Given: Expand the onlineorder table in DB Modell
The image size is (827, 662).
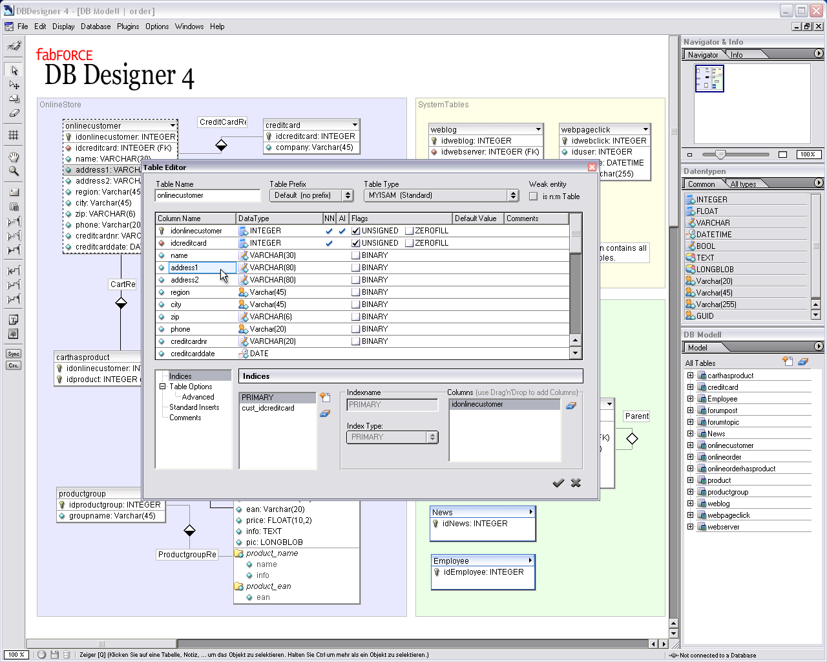Looking at the screenshot, I should click(690, 456).
